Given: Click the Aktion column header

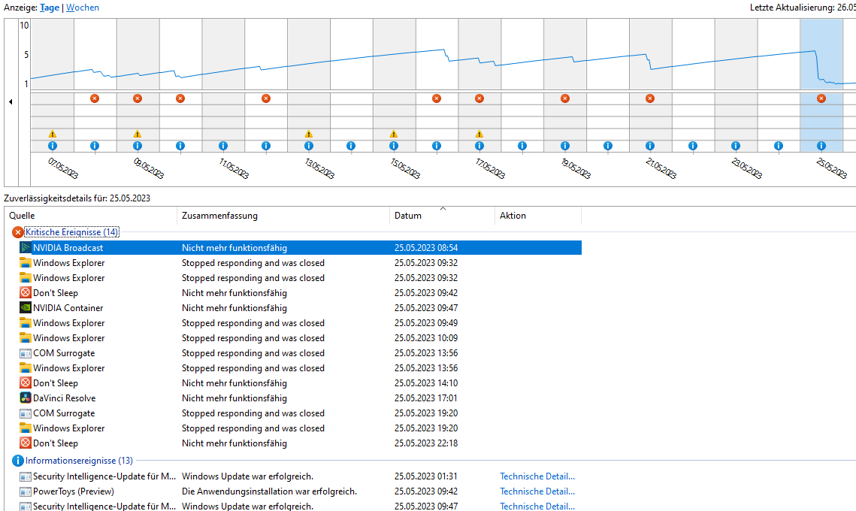Looking at the screenshot, I should click(x=538, y=216).
